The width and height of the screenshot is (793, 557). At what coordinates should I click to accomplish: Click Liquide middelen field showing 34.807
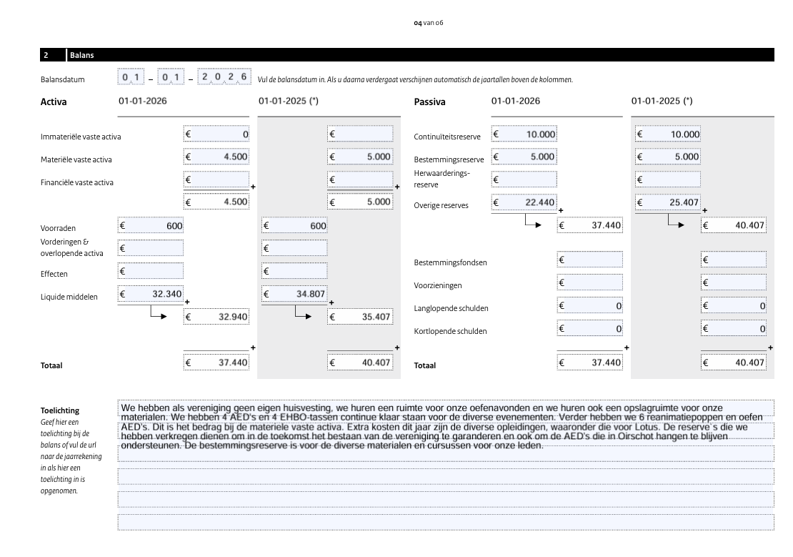tap(294, 294)
